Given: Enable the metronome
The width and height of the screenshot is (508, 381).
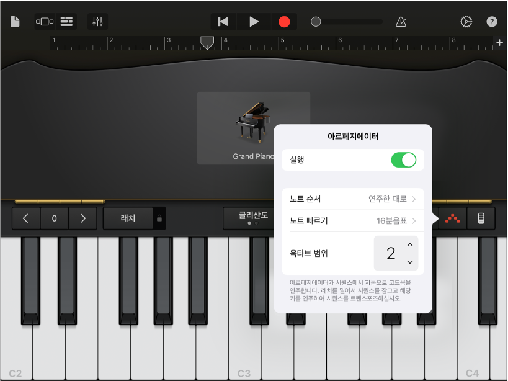Looking at the screenshot, I should pyautogui.click(x=400, y=20).
